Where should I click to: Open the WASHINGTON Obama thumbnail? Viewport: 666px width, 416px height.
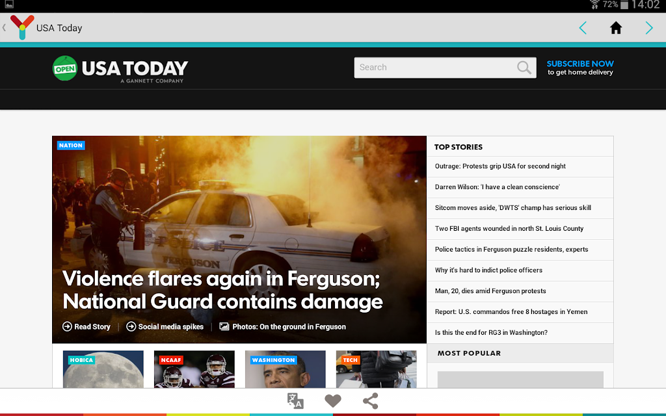[x=286, y=369]
